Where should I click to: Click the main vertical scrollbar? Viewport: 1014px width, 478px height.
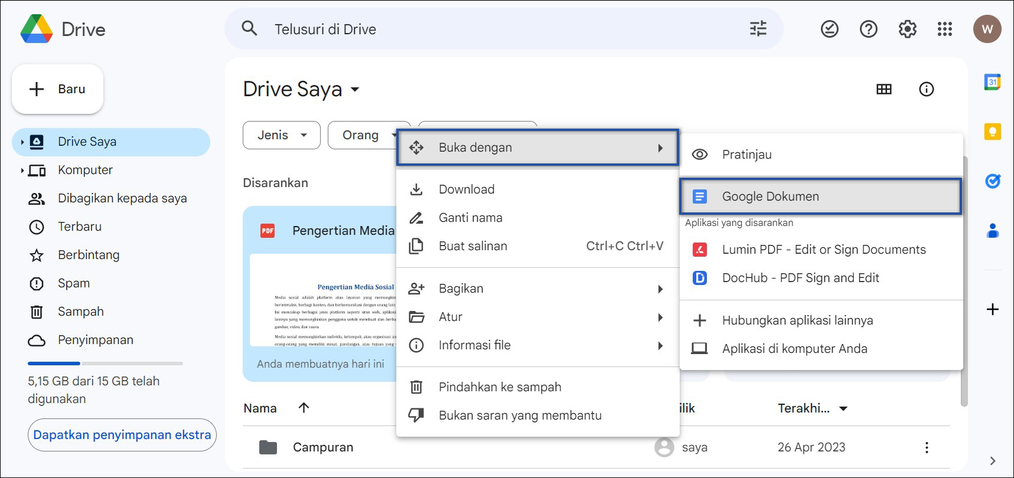[x=964, y=281]
